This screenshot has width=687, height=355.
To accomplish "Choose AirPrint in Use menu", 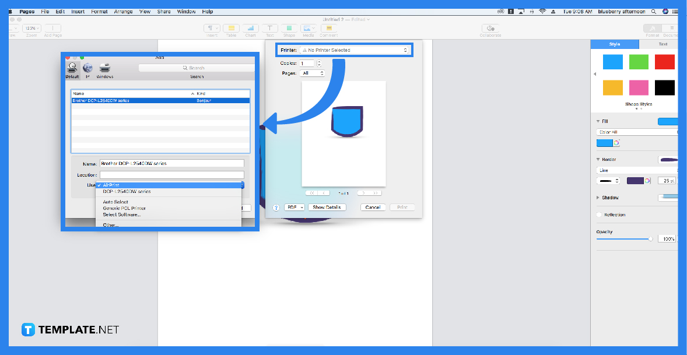I will 169,185.
